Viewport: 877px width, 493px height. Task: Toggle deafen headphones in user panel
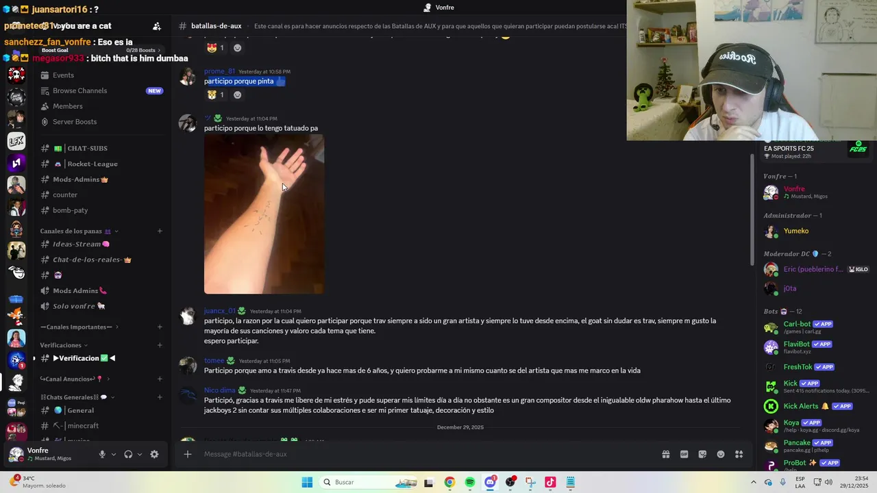click(x=128, y=454)
